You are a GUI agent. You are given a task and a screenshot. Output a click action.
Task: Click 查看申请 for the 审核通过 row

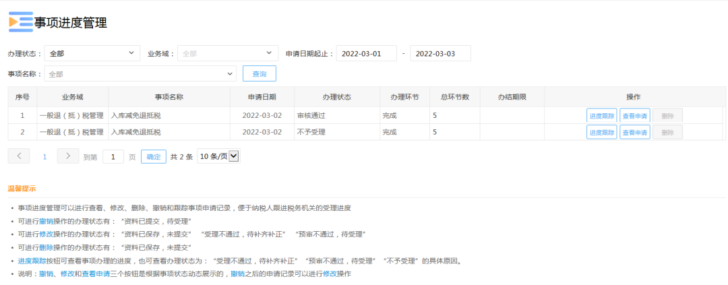click(635, 116)
